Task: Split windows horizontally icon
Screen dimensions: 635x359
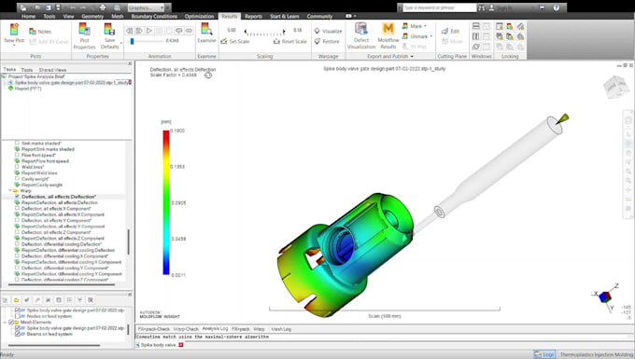Action: 476,26
